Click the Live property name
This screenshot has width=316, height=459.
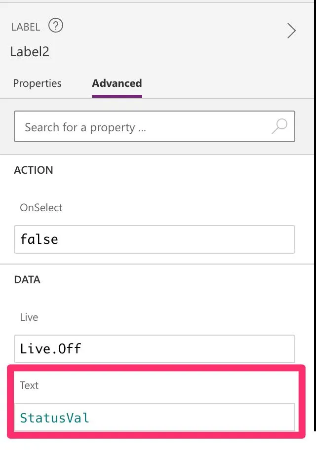[x=29, y=317]
